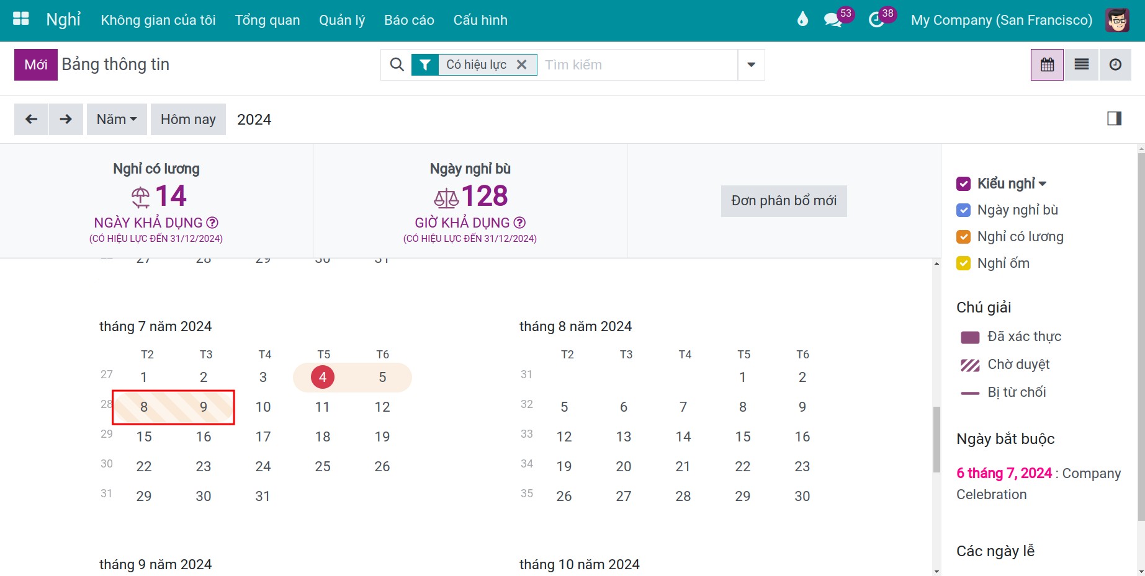Toggle the side panel icon
This screenshot has height=576, width=1145.
coord(1115,118)
